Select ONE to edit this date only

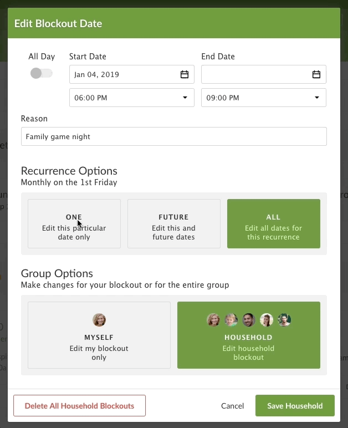click(74, 223)
